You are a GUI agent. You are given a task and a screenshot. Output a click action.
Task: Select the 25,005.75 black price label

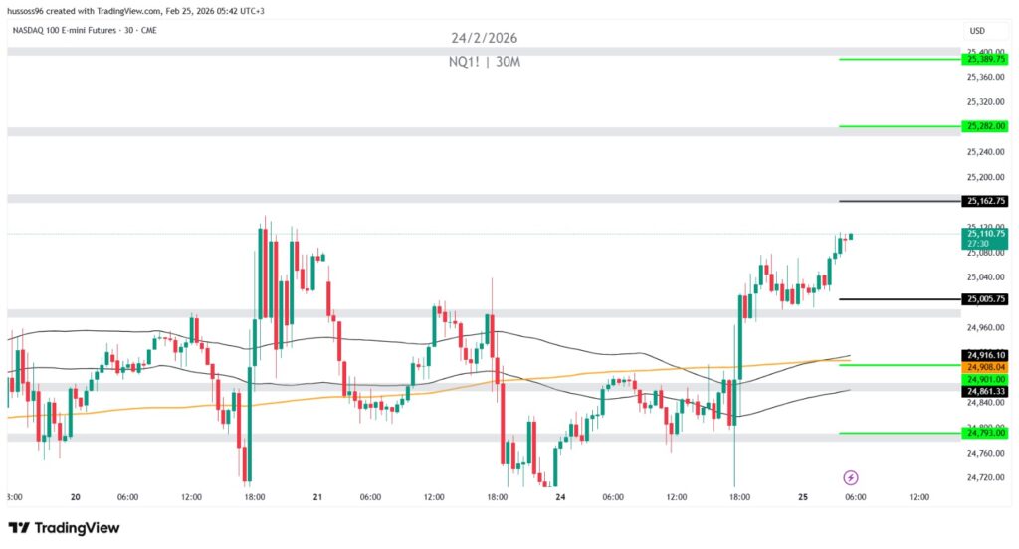click(985, 299)
